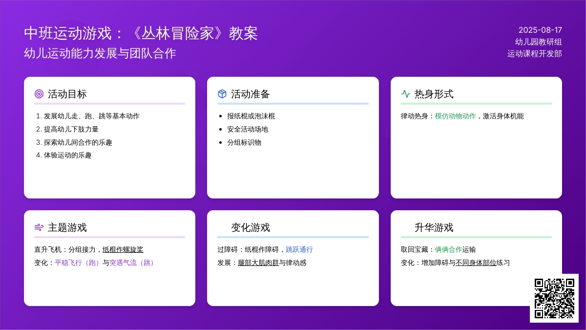
Task: Click the pulse icon beside 热身形式
Action: point(405,94)
